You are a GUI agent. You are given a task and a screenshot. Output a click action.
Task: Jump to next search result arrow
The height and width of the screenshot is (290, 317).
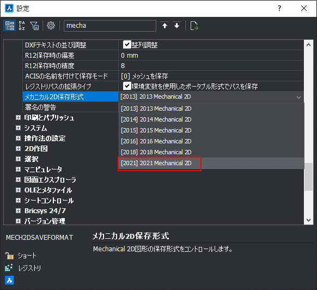[x=176, y=26]
